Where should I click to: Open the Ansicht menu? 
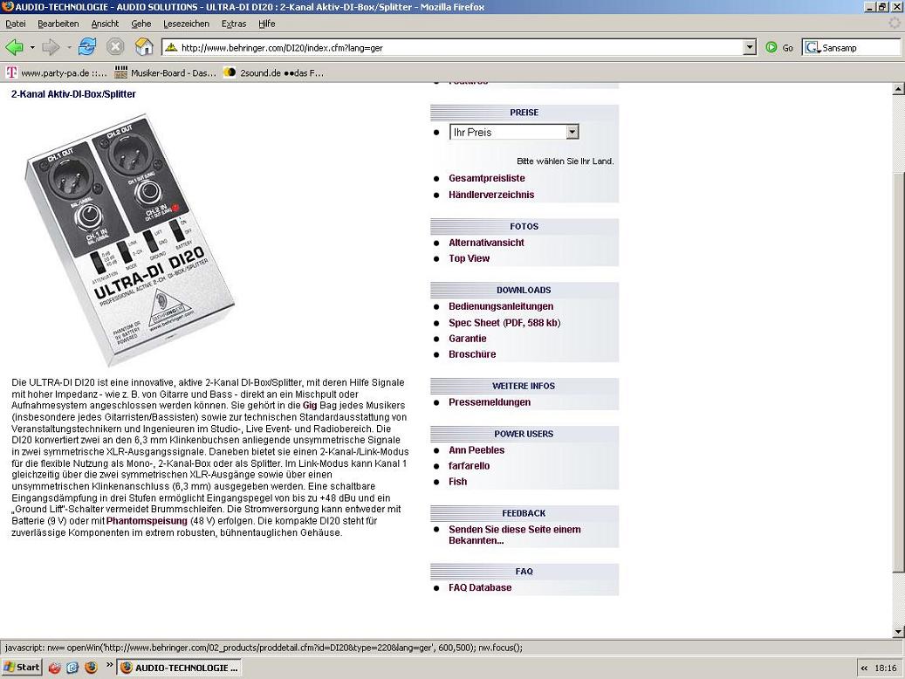(x=105, y=24)
